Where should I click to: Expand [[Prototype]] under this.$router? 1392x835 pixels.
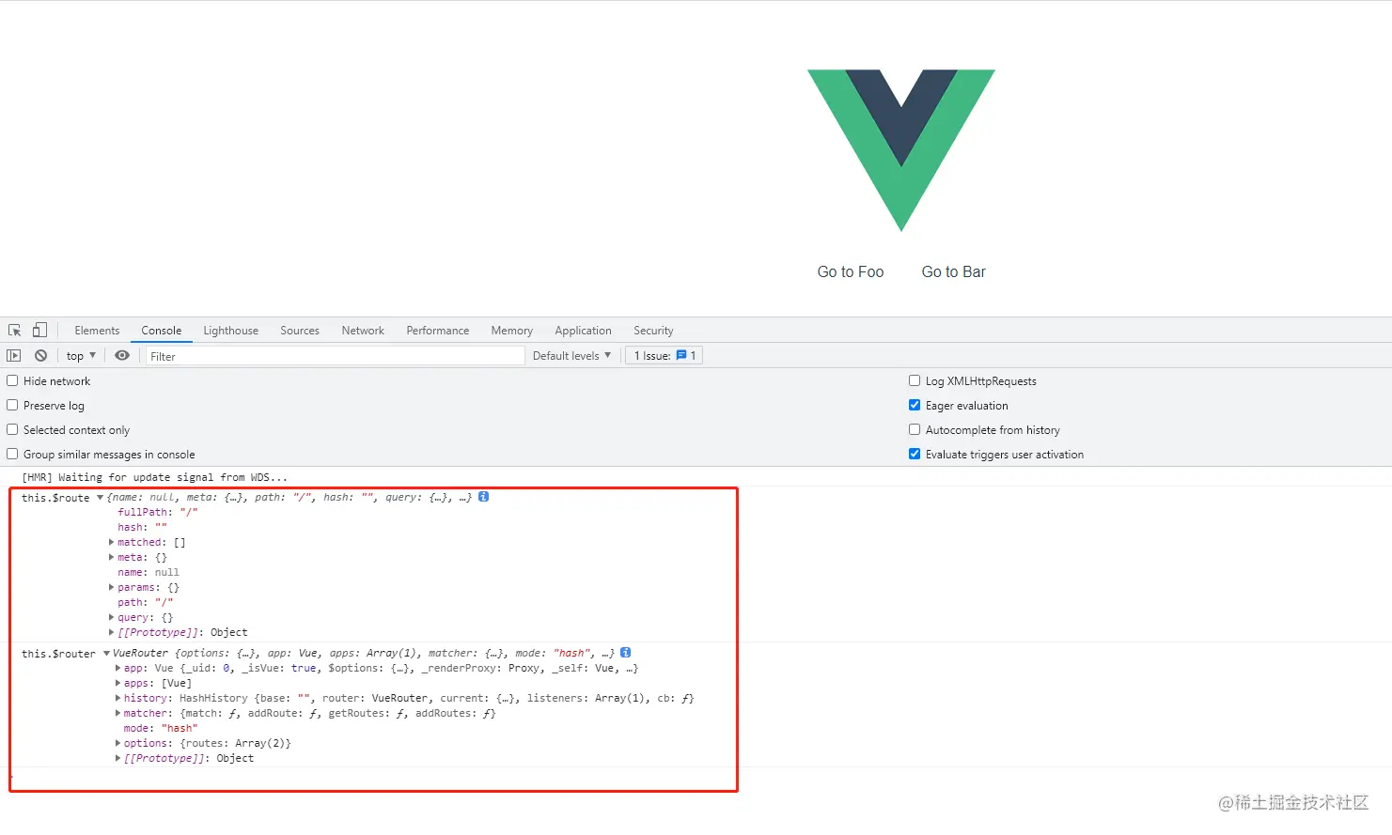pos(117,758)
